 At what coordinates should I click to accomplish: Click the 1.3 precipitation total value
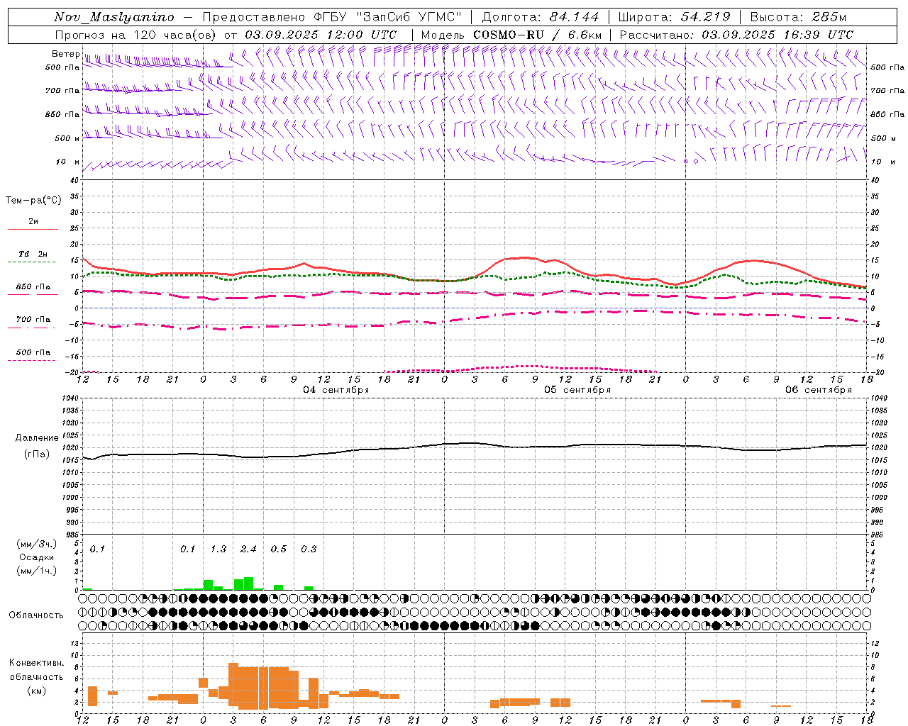[x=218, y=549]
